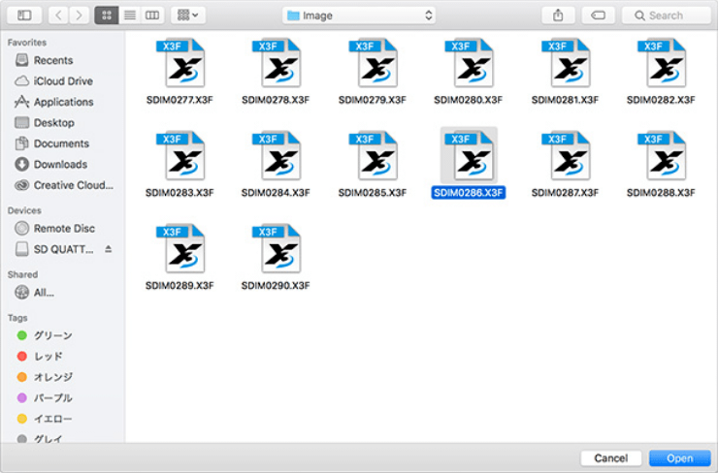Switch to icon view mode
Image resolution: width=718 pixels, height=473 pixels.
pos(106,16)
